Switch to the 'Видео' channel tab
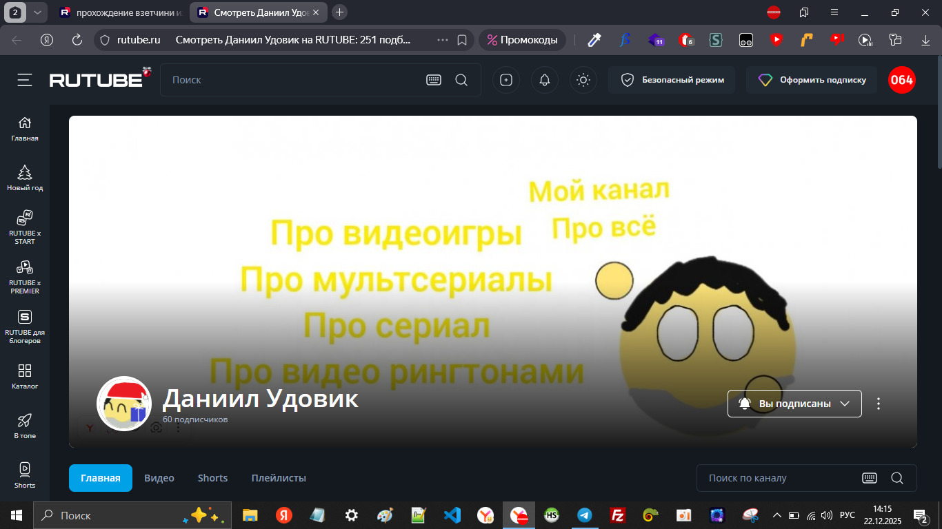Screen dimensions: 942x529 (x=159, y=478)
